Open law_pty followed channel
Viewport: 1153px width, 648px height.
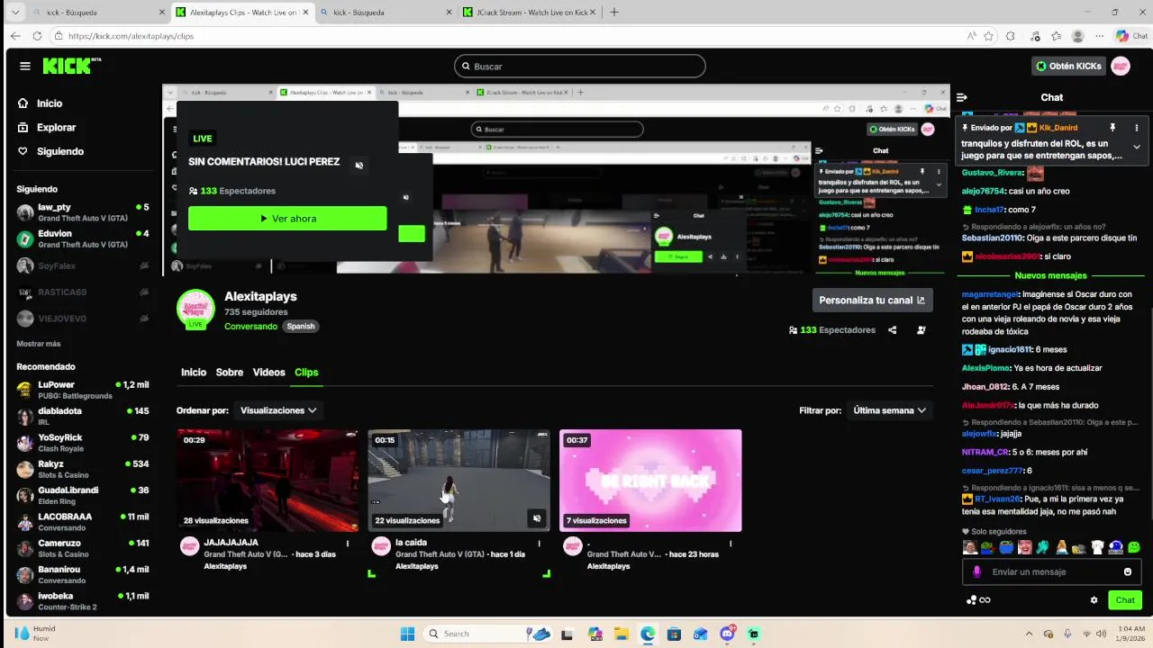click(x=83, y=212)
